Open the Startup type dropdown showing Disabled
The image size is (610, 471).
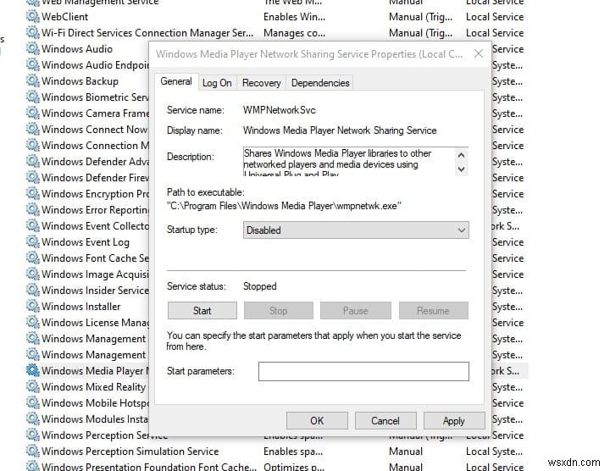coord(356,230)
